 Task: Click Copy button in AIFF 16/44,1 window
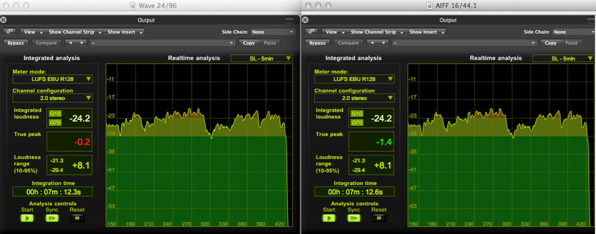click(x=551, y=43)
